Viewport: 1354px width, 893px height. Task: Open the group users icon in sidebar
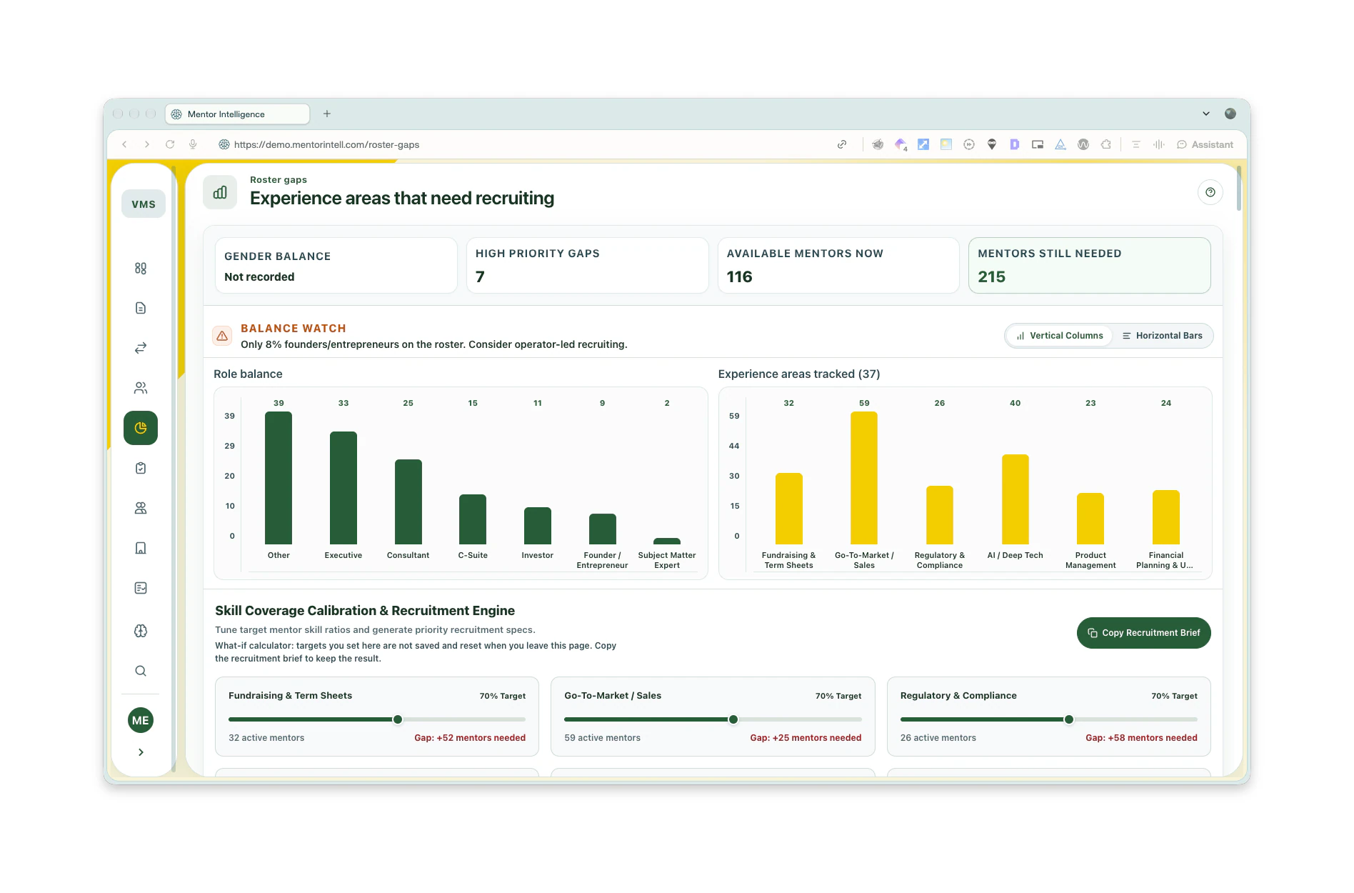coord(141,508)
